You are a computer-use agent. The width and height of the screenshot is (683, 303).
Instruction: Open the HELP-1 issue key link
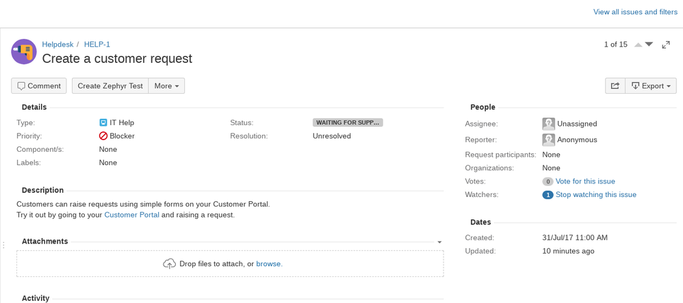click(97, 44)
